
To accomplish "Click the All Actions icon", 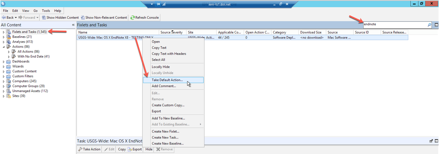I will point(14,52).
